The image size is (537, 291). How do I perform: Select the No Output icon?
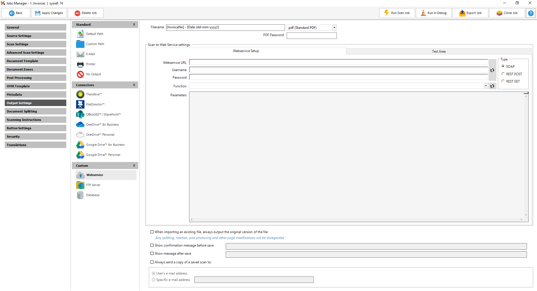pos(80,74)
